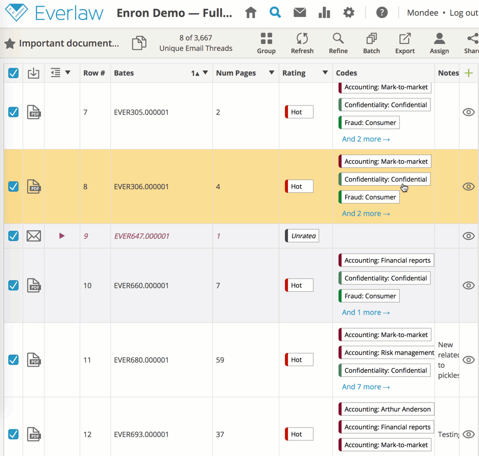Viewport: 479px width, 456px height.
Task: Open the Num Pages column dropdown
Action: (271, 72)
